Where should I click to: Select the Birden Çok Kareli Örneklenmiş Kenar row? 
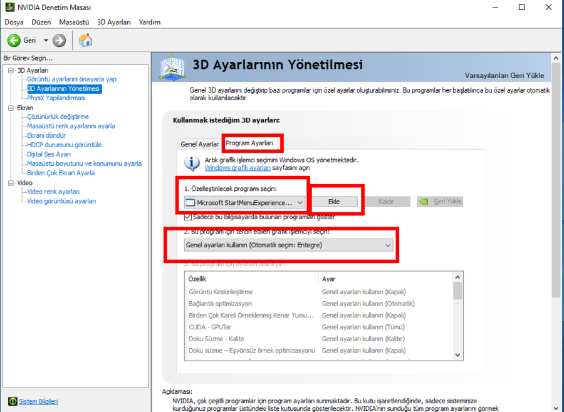[x=319, y=316]
